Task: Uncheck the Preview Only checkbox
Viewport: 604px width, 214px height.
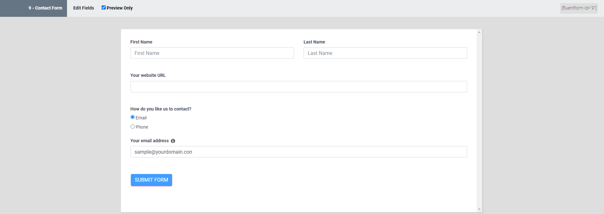Action: tap(104, 8)
